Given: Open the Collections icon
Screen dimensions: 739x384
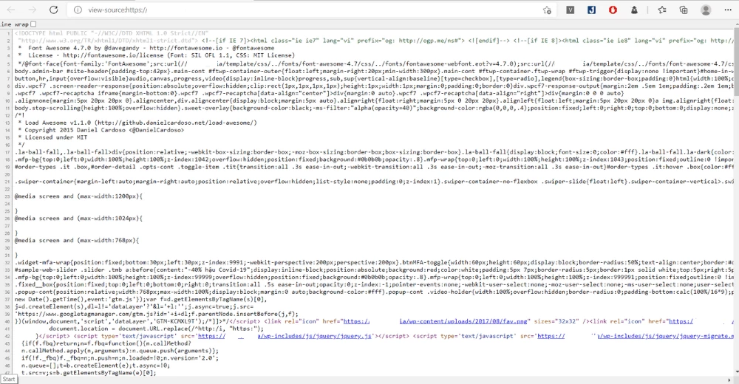Looking at the screenshot, I should pos(684,10).
